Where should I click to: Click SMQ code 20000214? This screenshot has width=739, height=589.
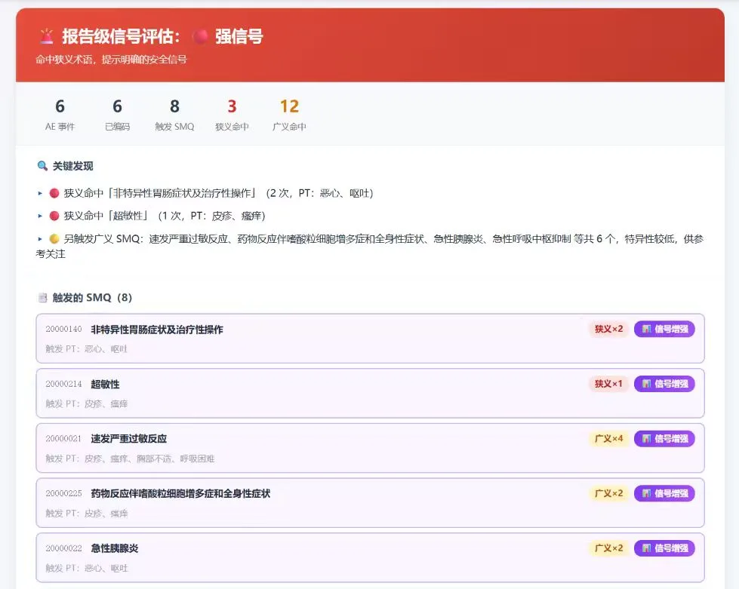[x=63, y=384]
